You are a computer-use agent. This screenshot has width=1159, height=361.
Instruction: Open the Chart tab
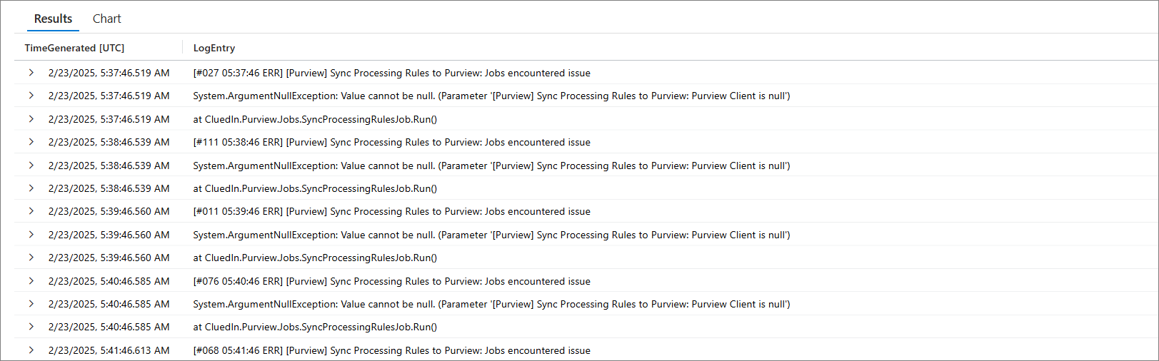[107, 19]
